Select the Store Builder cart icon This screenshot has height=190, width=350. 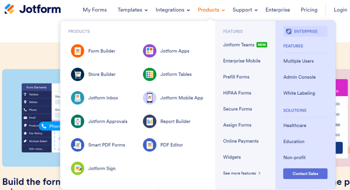(x=77, y=74)
